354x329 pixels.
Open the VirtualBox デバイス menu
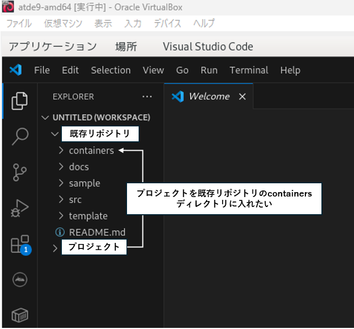click(x=167, y=23)
